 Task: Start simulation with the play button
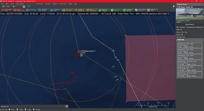[x=14, y=6]
